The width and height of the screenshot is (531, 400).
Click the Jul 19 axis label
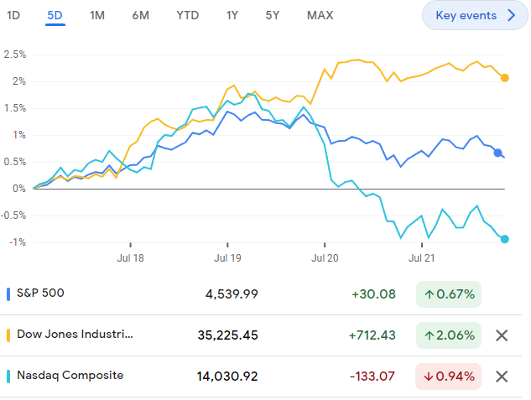coord(227,258)
